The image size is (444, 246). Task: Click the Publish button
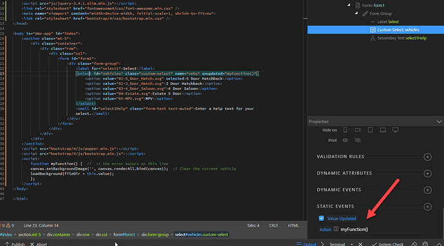[15, 244]
